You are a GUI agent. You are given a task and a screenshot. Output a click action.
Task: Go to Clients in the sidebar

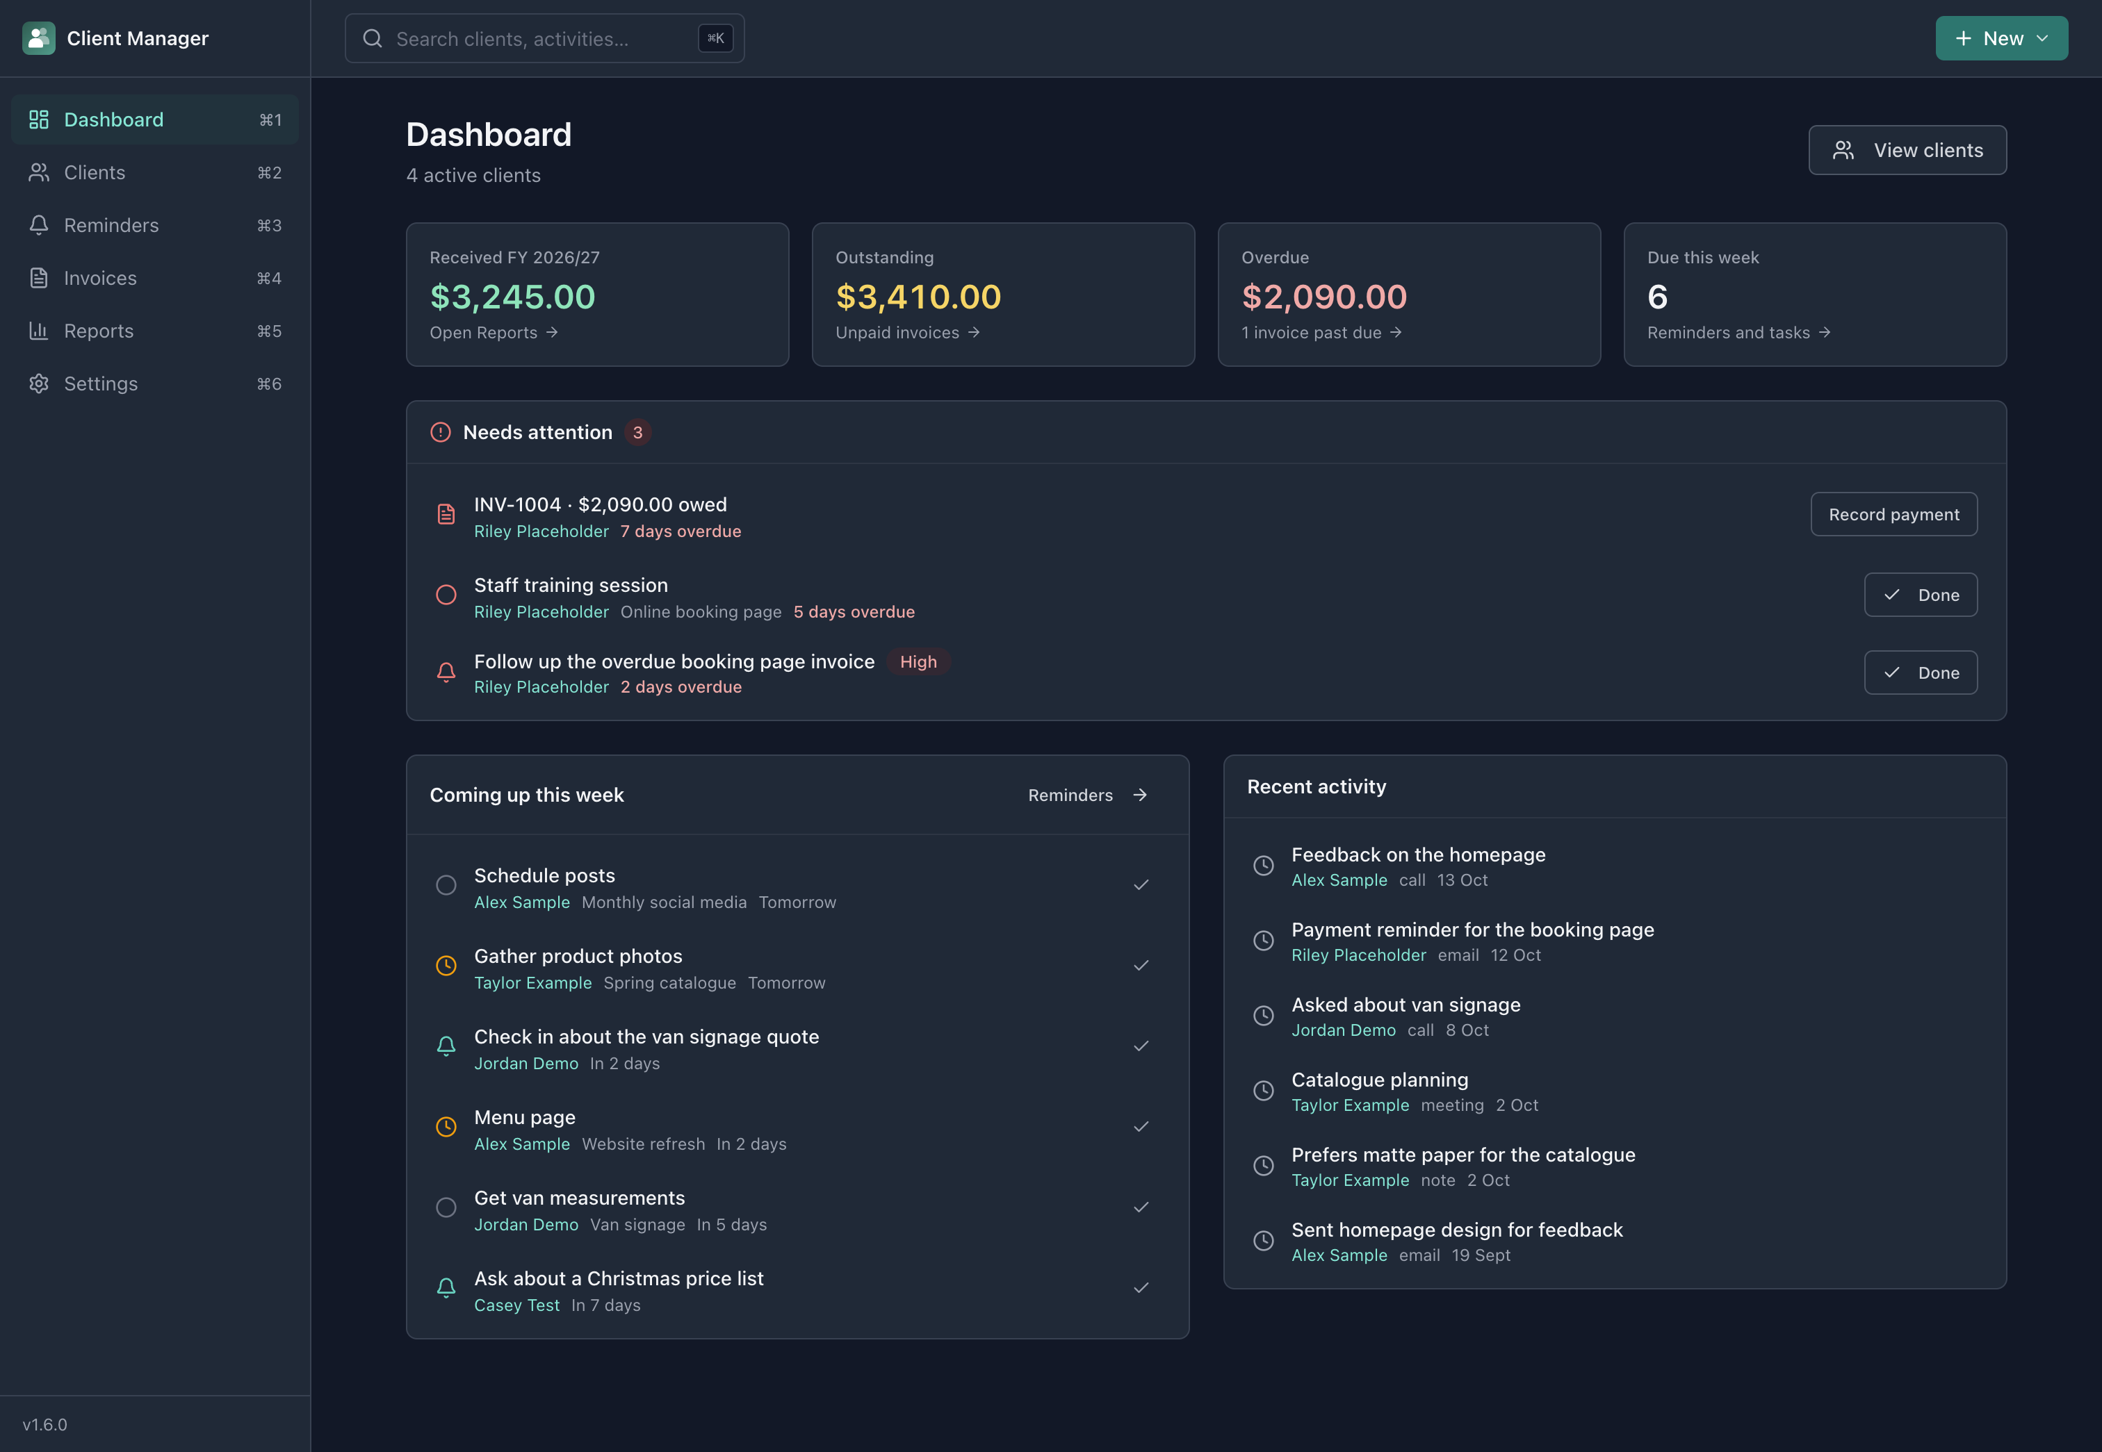(x=155, y=172)
